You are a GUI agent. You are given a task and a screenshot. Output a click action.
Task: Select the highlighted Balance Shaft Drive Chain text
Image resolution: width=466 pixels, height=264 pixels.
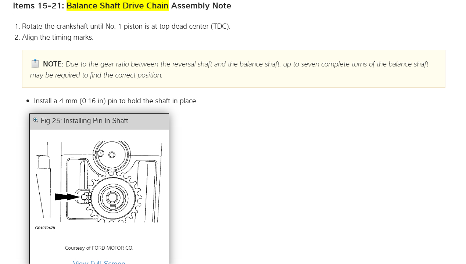click(117, 6)
